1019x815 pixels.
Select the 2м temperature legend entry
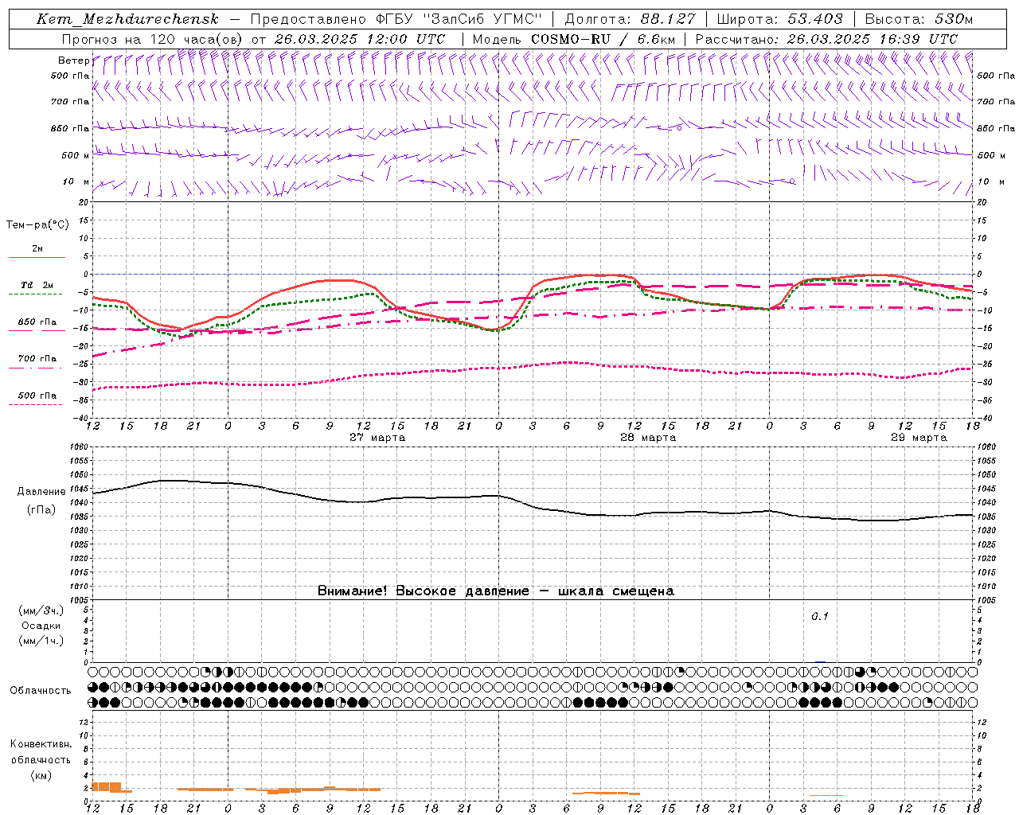click(37, 249)
